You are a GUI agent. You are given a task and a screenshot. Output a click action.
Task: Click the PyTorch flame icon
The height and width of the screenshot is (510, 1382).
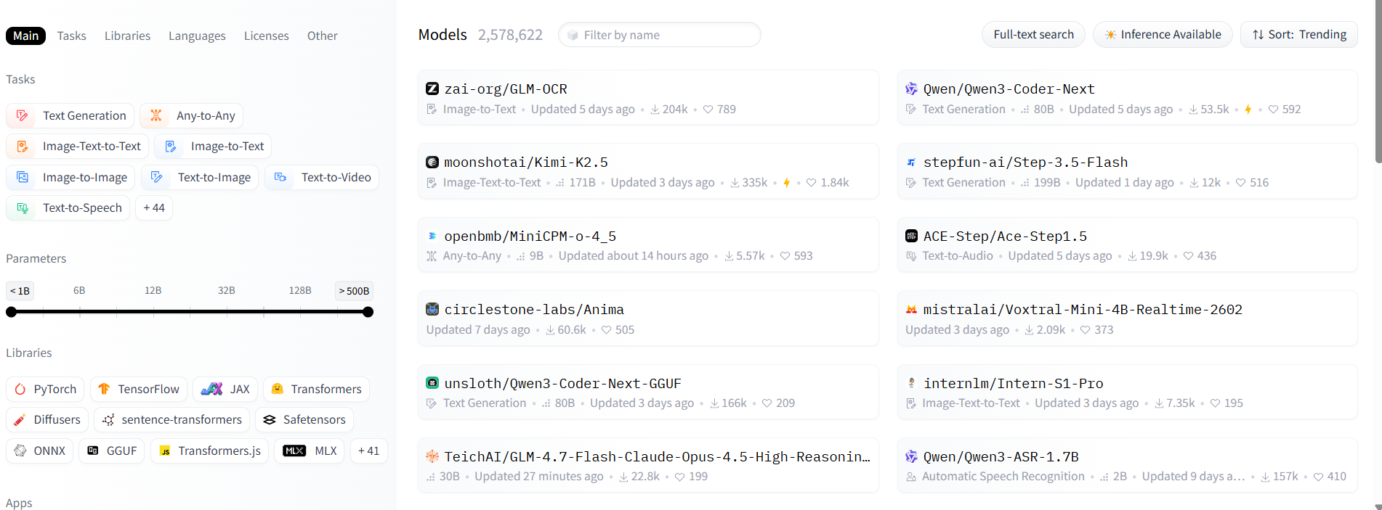[x=20, y=389]
